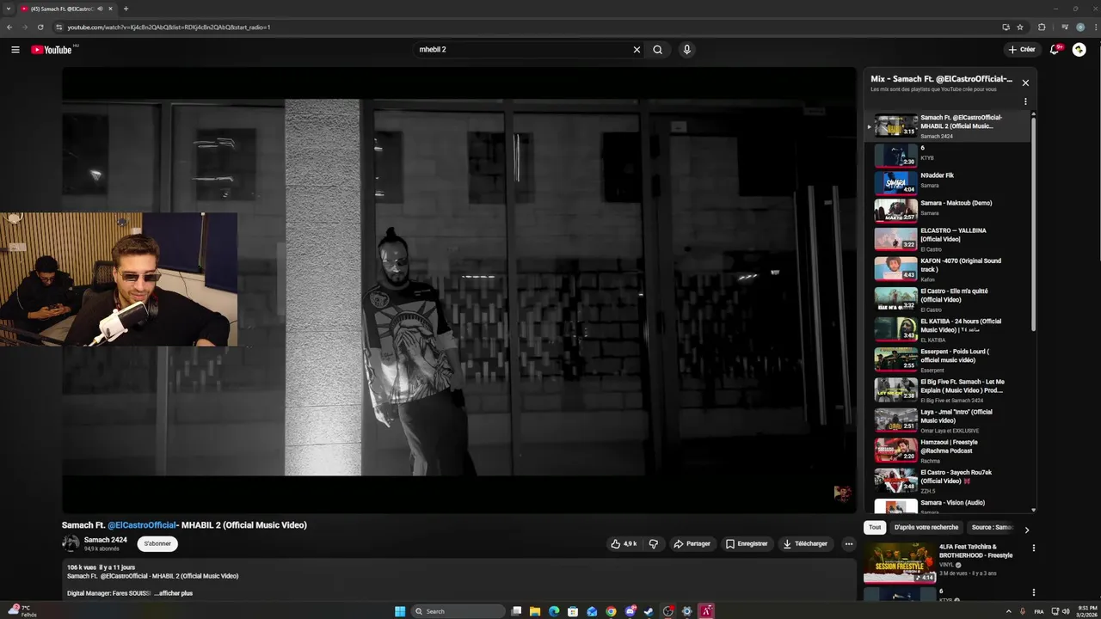Open YouTube notifications bell
Screen dimensions: 1101x619
(x=1055, y=50)
